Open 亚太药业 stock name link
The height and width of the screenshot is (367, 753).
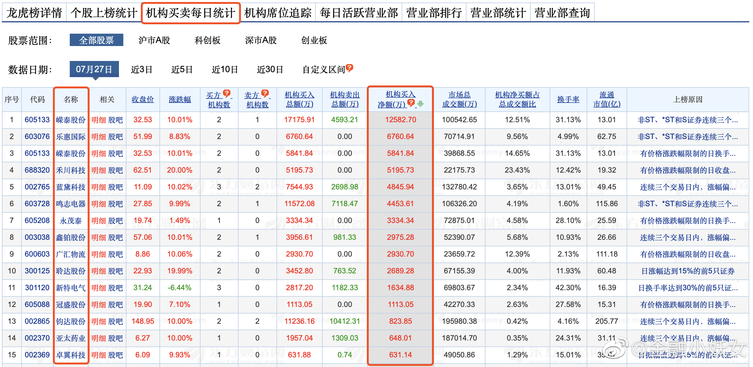click(x=71, y=338)
